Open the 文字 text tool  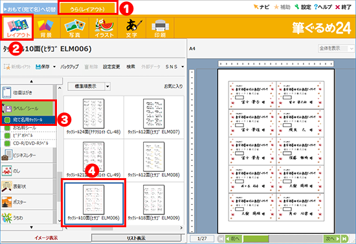click(x=132, y=28)
